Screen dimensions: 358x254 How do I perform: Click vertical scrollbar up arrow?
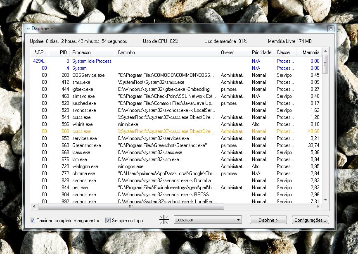pyautogui.click(x=325, y=51)
